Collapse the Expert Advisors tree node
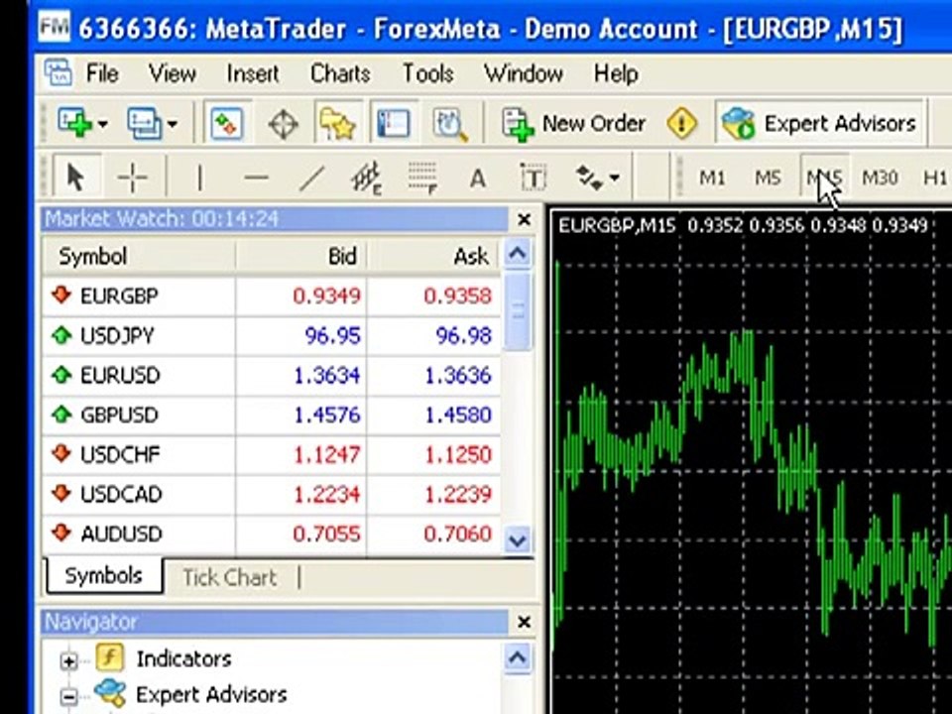 click(x=68, y=697)
